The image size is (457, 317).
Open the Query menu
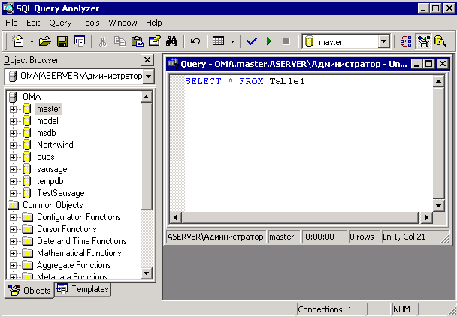[x=60, y=23]
